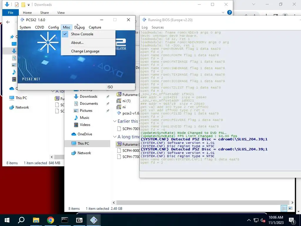Select Network in left Explorer pane
Screen dimensions: 301x226
[x=22, y=107]
